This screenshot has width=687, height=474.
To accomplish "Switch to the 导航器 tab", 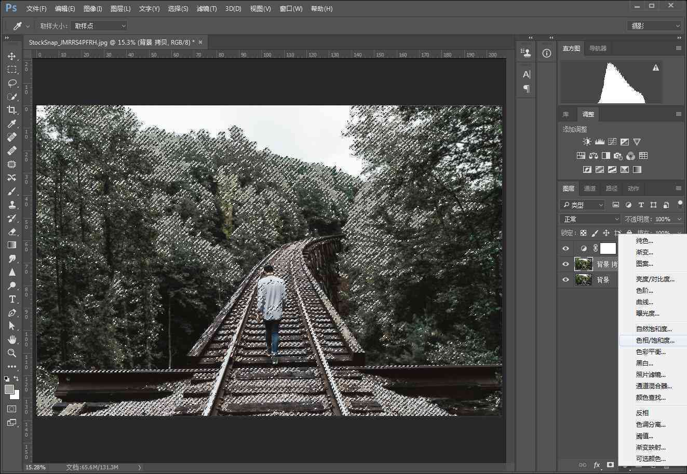I will (x=598, y=48).
